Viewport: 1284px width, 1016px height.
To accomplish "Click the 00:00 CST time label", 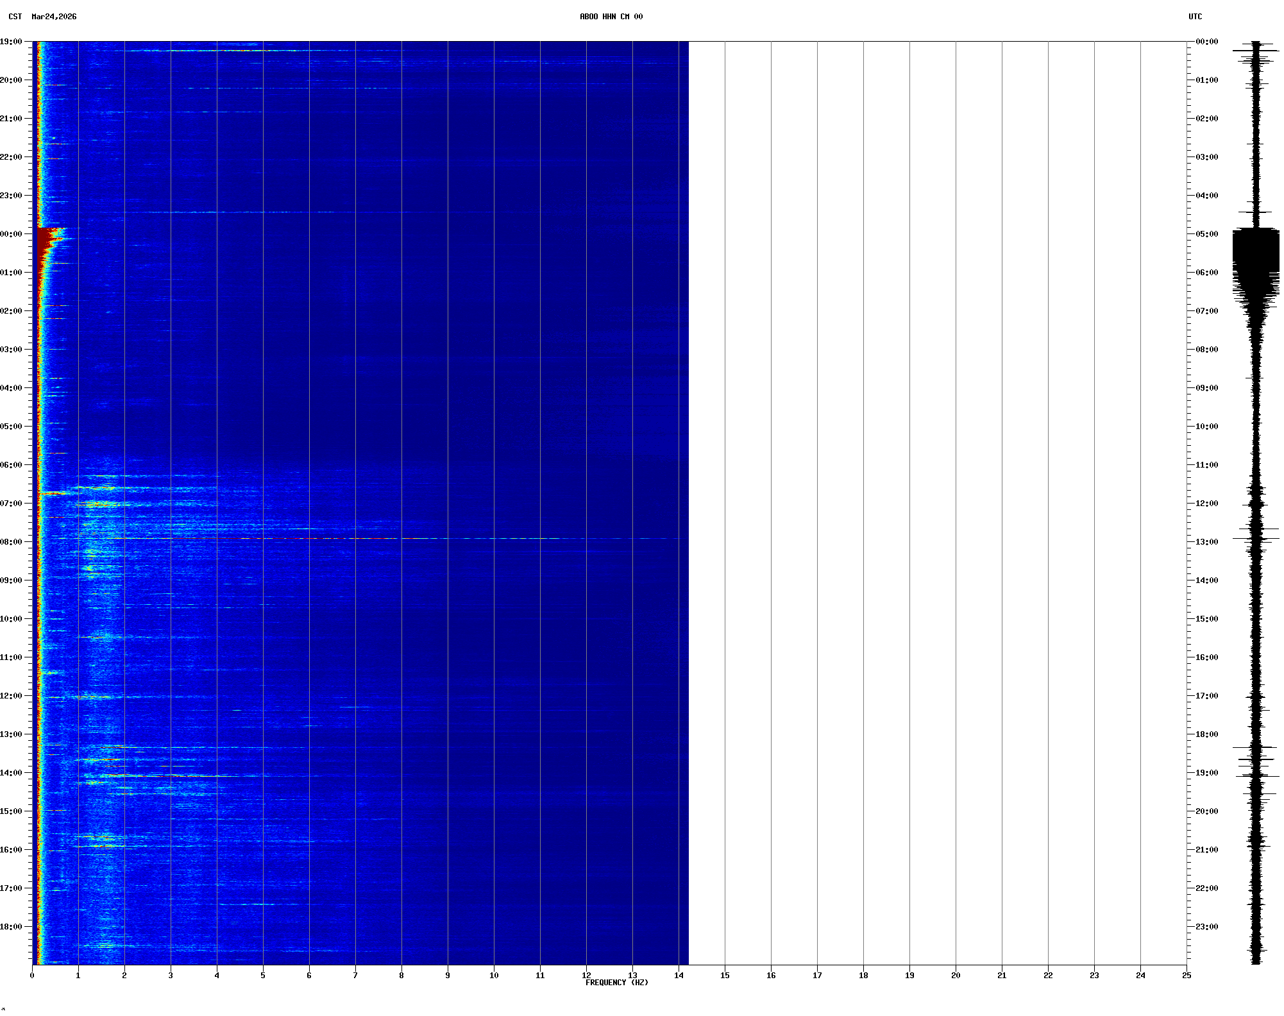I will tap(11, 234).
